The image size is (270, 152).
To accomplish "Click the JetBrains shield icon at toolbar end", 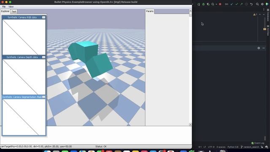I will click(267, 4).
